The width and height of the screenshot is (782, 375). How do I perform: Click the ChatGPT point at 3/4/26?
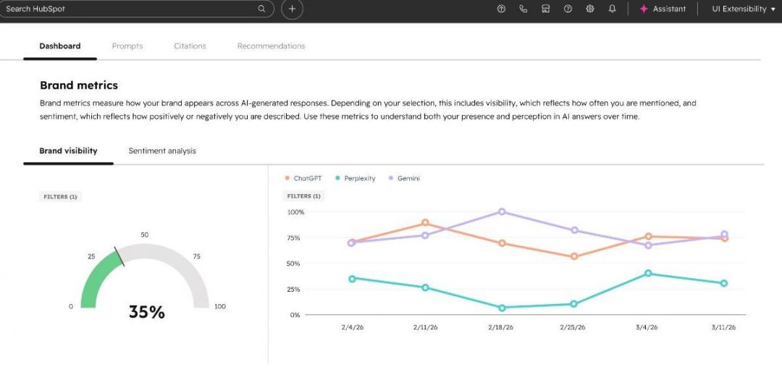(648, 237)
